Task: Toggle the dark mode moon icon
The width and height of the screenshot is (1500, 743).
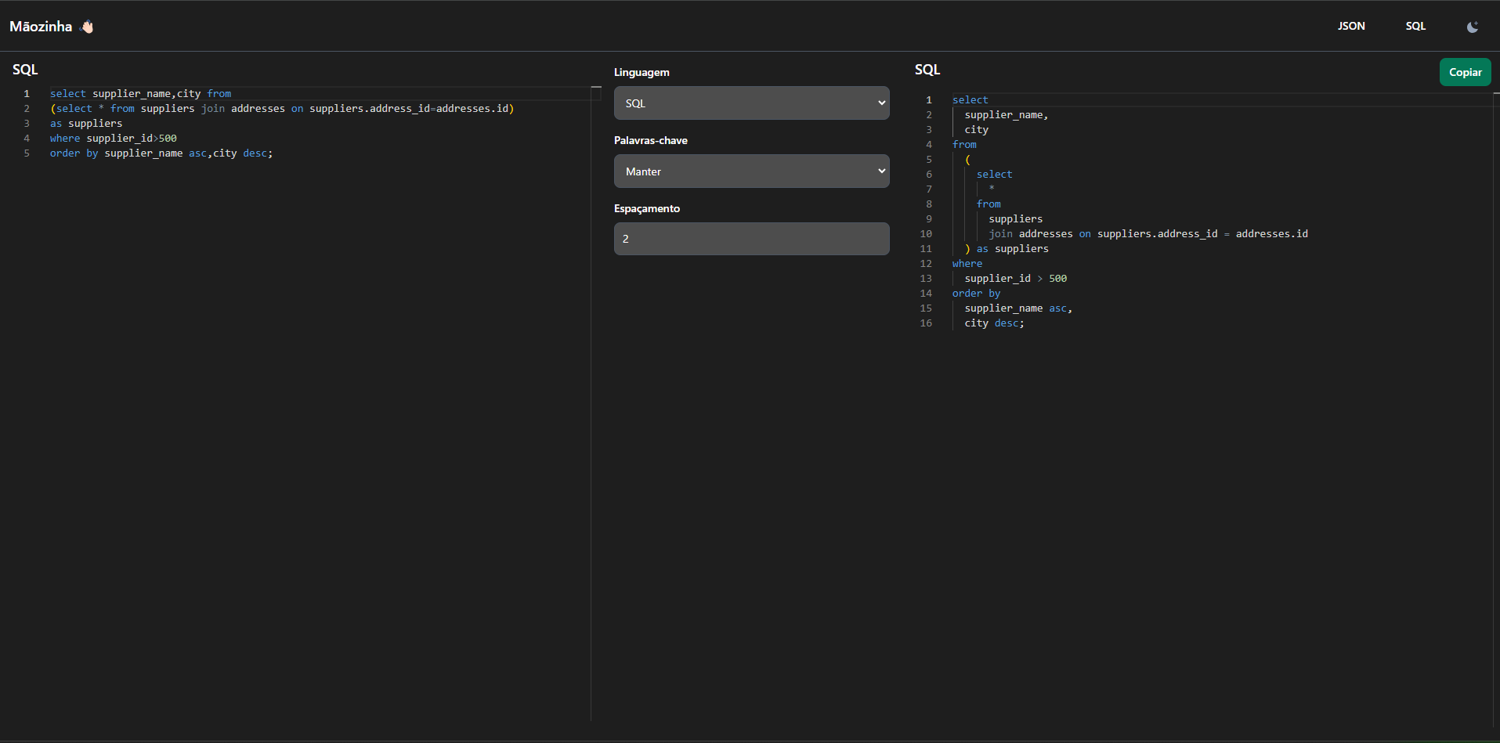Action: (x=1473, y=27)
